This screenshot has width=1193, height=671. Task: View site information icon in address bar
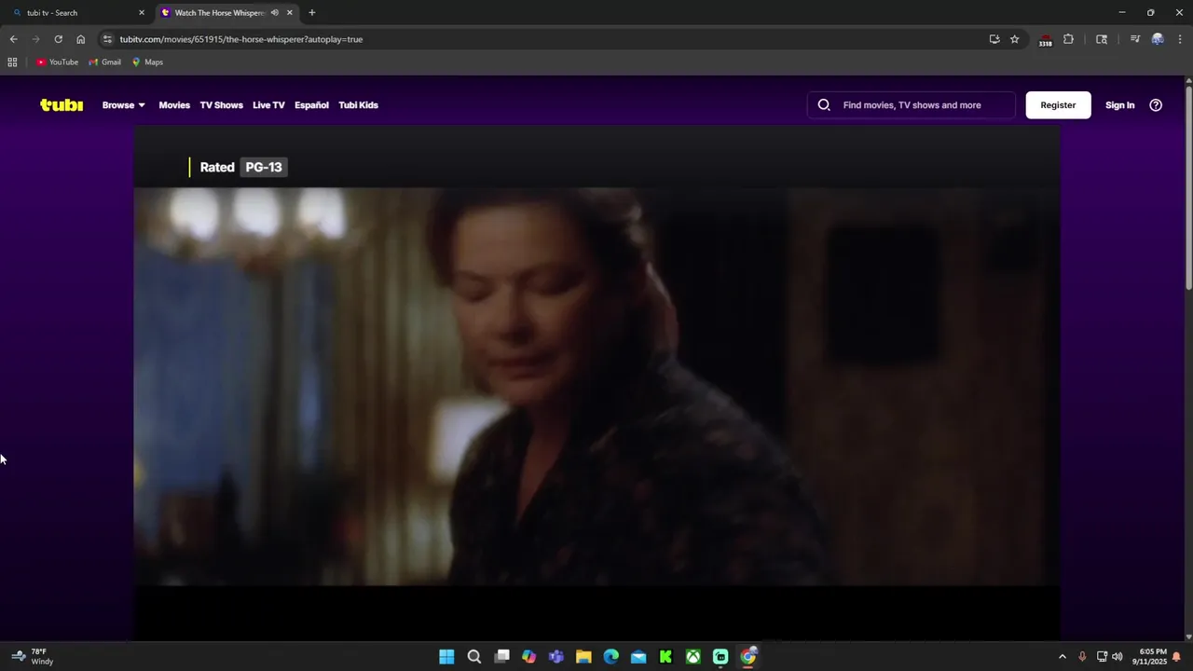[107, 39]
